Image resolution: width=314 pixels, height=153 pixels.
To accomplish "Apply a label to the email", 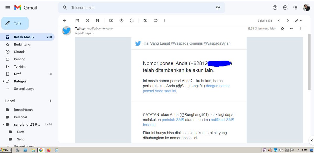I will click(x=156, y=20).
